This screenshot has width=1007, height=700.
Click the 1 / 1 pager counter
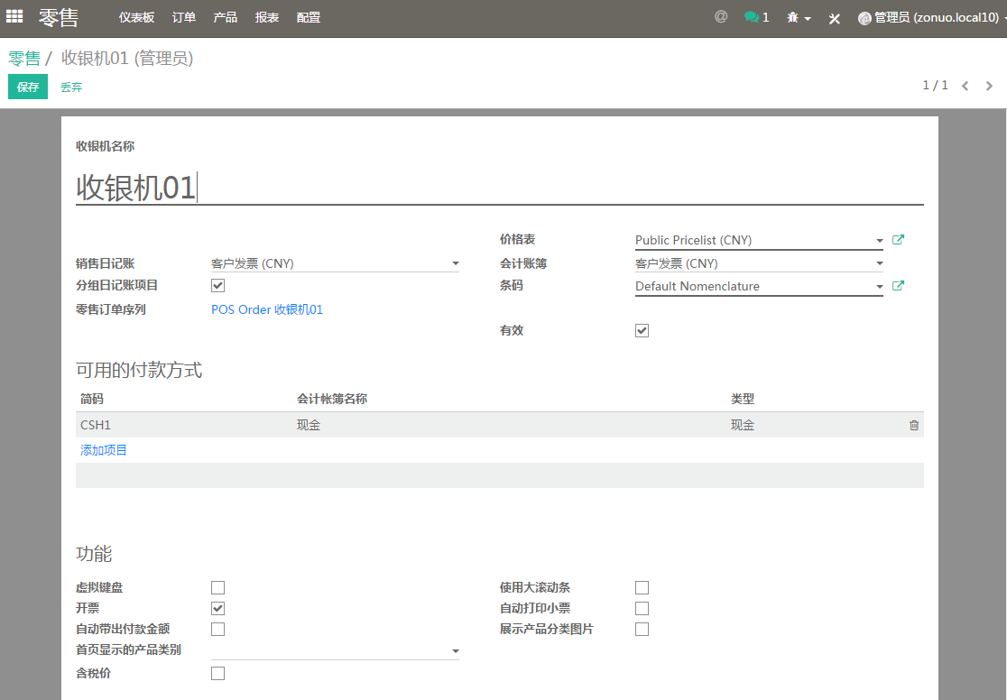pyautogui.click(x=935, y=86)
